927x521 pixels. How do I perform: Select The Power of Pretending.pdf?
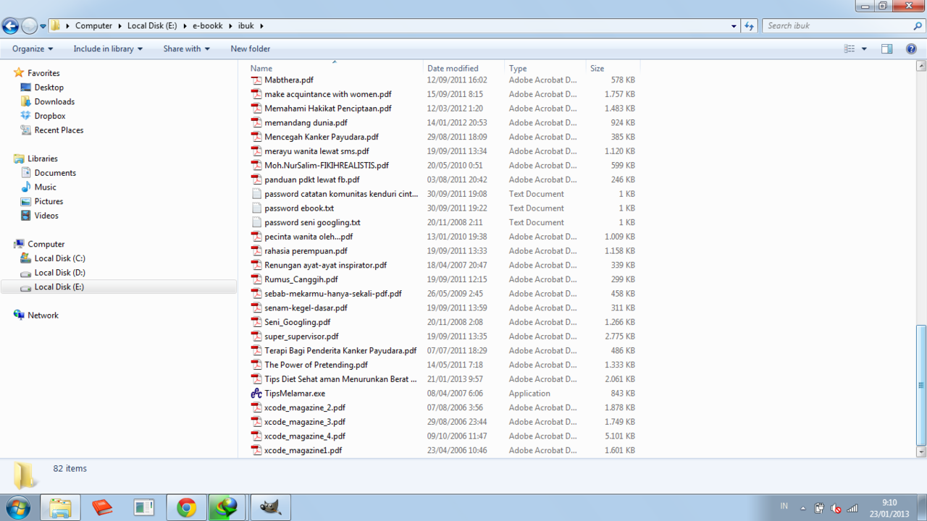tap(316, 365)
